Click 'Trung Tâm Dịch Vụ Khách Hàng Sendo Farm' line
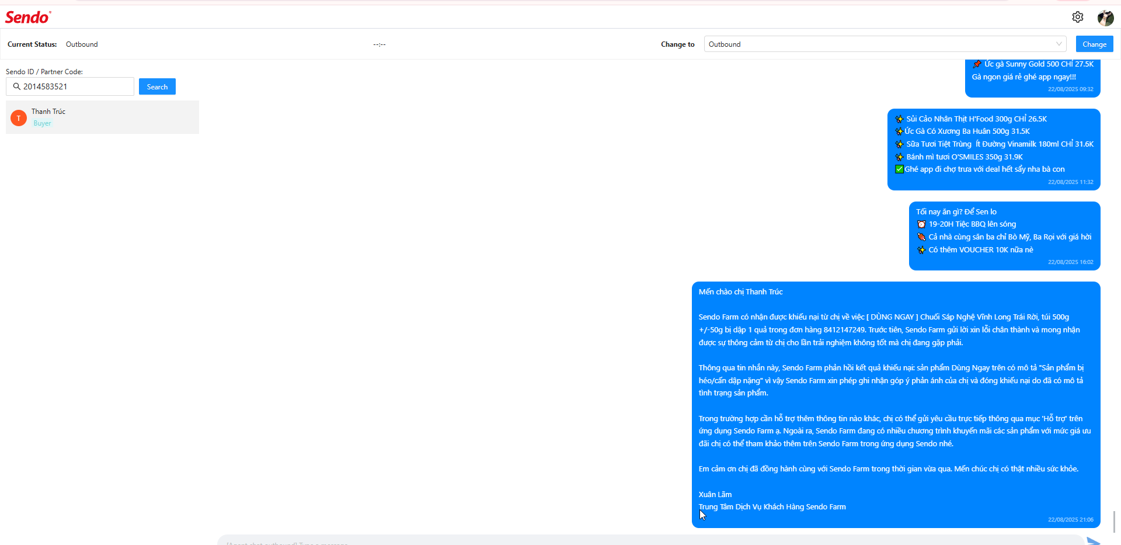Screen dimensions: 1121x545 pos(772,506)
